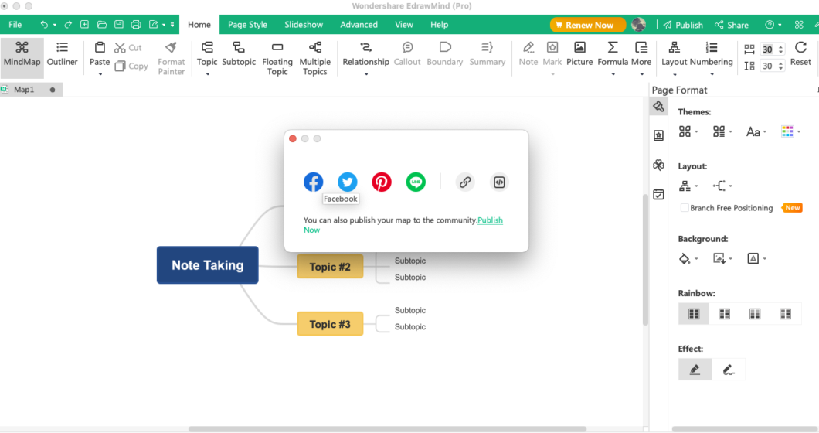The height and width of the screenshot is (433, 819).
Task: Open the Help tab
Action: (x=440, y=25)
